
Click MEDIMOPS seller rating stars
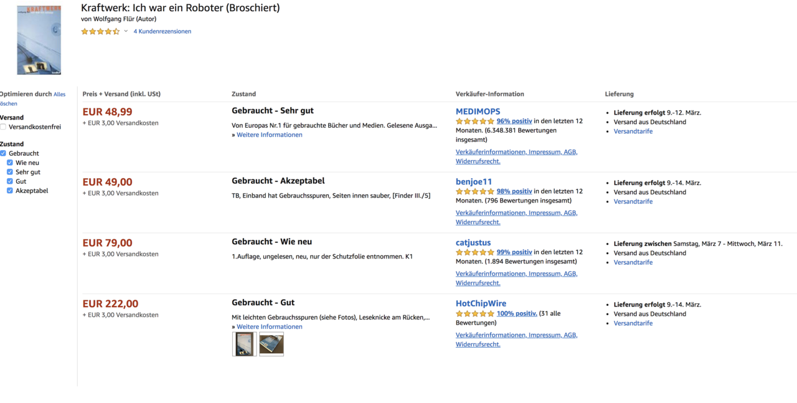pos(475,121)
